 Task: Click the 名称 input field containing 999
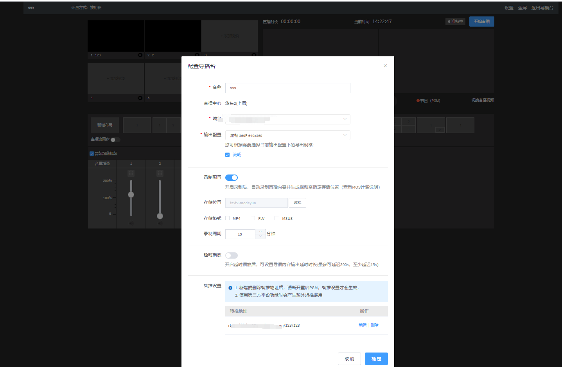click(x=287, y=88)
